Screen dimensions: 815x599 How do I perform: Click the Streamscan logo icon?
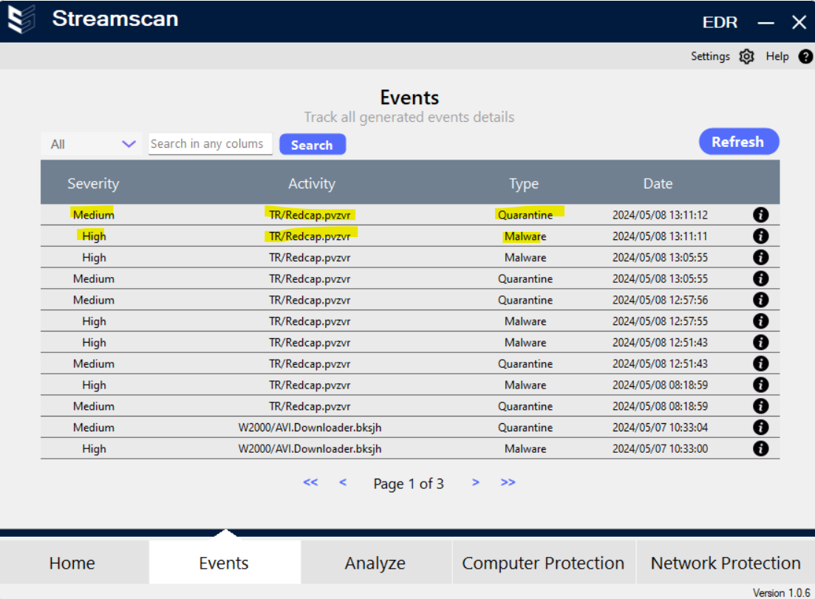click(x=21, y=19)
